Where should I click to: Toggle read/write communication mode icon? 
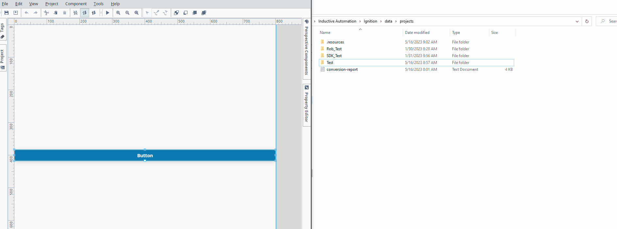point(94,13)
